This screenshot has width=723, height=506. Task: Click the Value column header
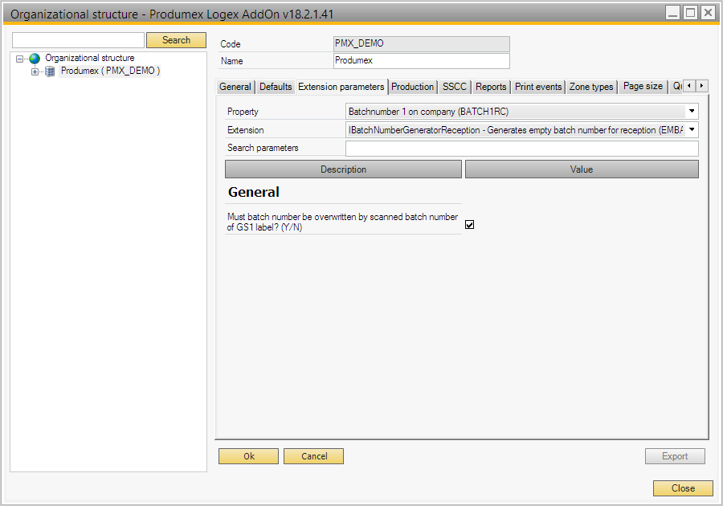(x=582, y=169)
